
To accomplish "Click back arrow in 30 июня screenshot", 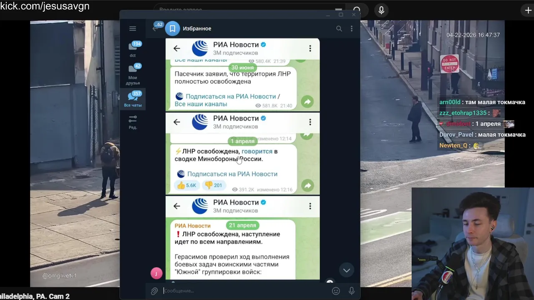I will (177, 49).
